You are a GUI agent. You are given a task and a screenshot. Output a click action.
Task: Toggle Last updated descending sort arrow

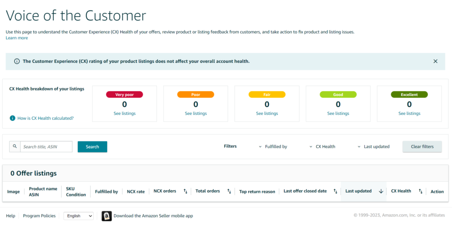[381, 191]
